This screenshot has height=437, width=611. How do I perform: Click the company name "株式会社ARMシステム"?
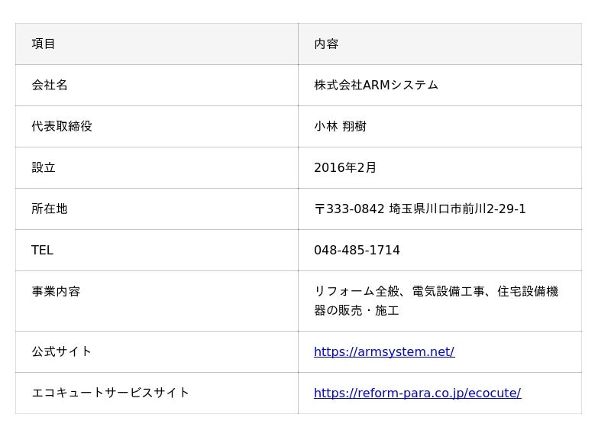(376, 85)
